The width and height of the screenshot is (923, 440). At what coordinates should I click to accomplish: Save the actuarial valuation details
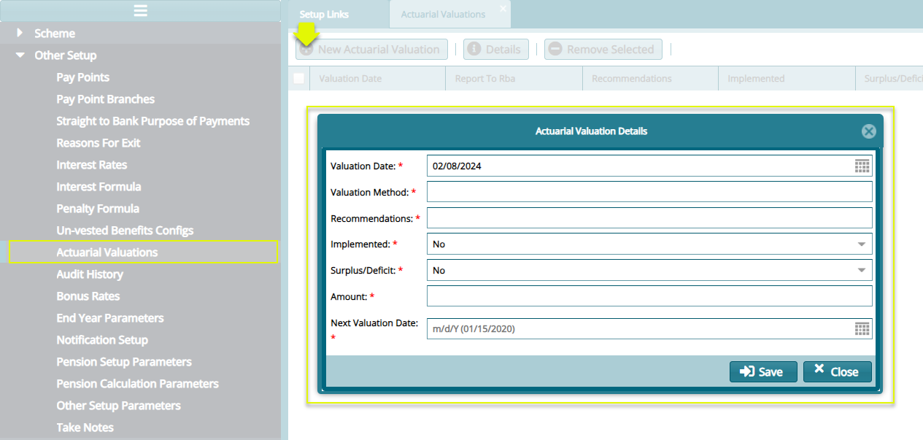pyautogui.click(x=763, y=371)
